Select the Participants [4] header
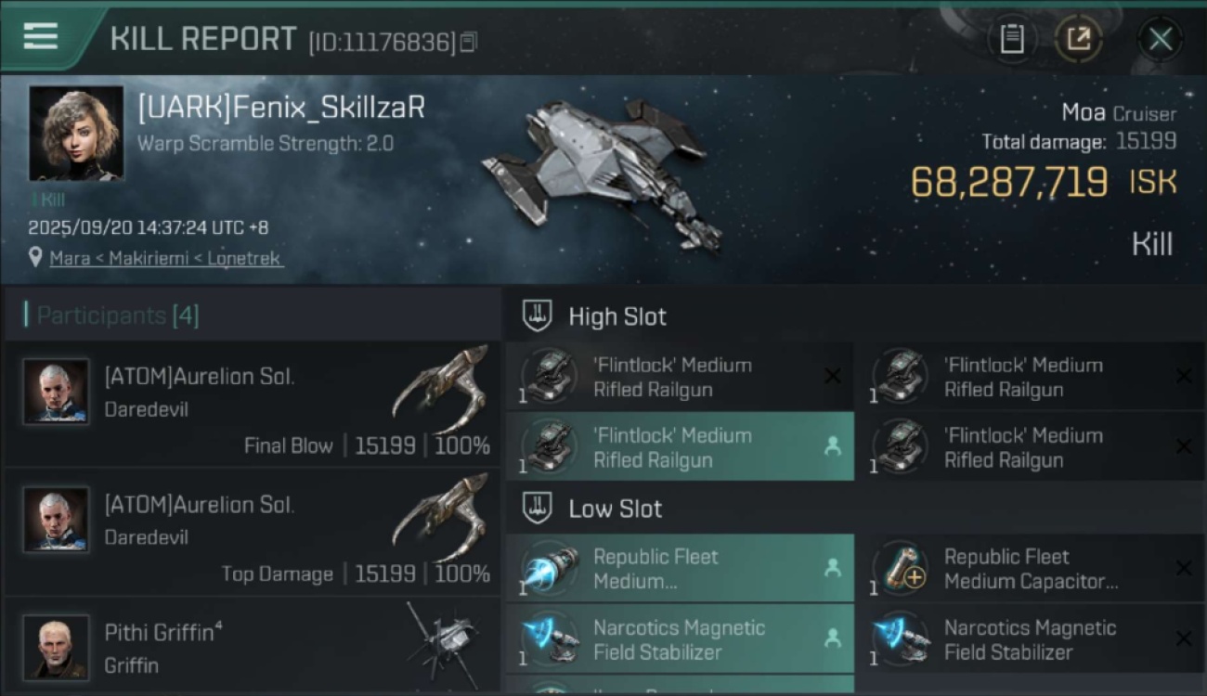1207x696 pixels. (x=117, y=316)
